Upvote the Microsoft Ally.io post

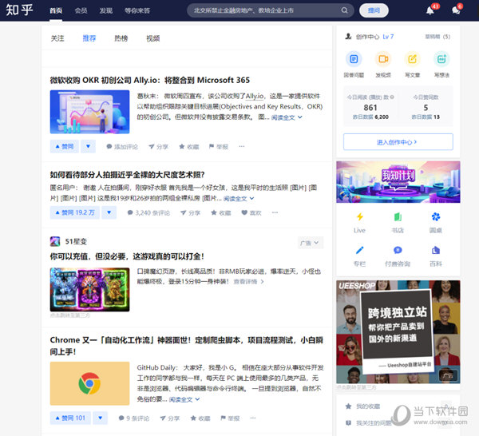(x=64, y=146)
